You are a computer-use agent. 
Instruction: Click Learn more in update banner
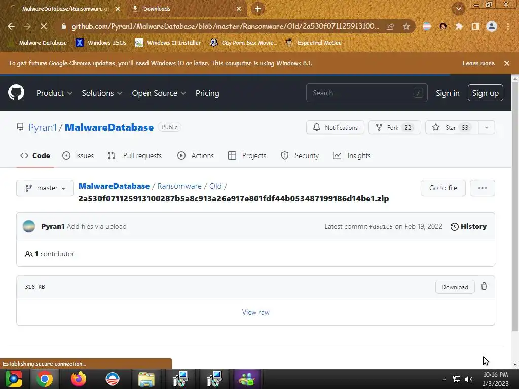478,63
